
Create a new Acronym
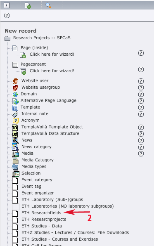[x=31, y=121]
